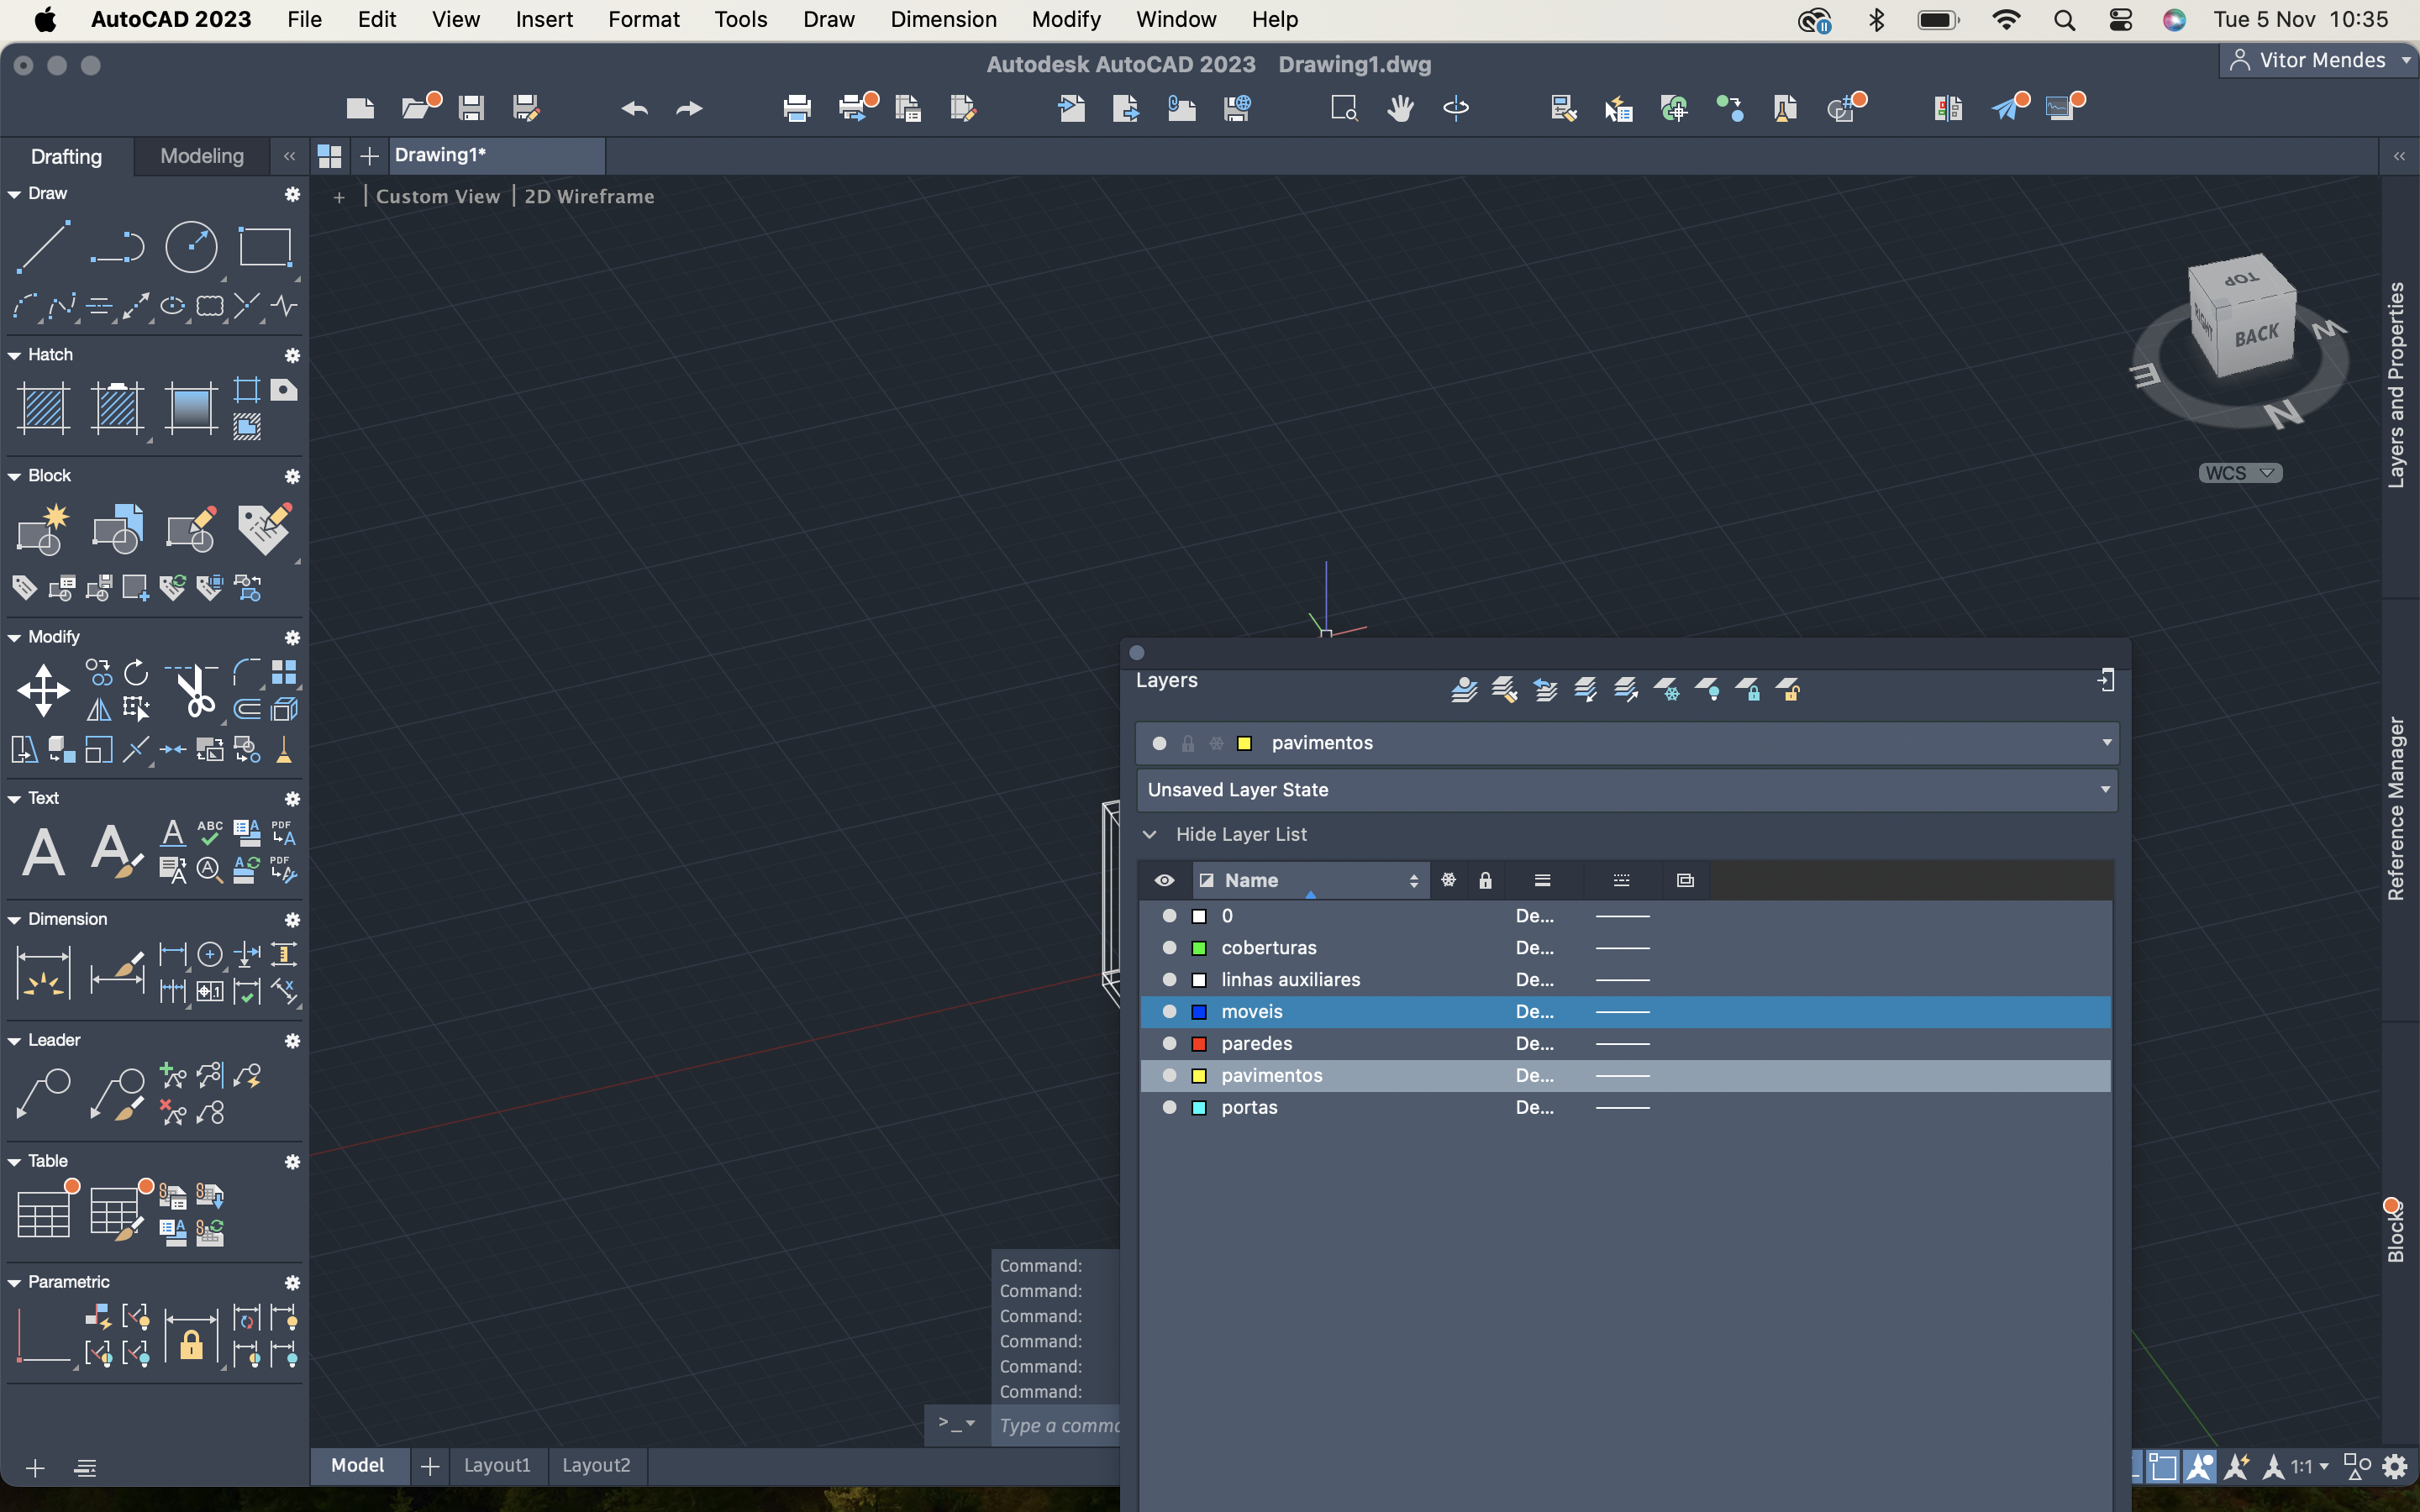Click the blue color swatch of moveis

pos(1199,1012)
